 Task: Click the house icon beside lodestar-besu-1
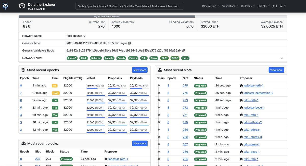click(x=241, y=108)
